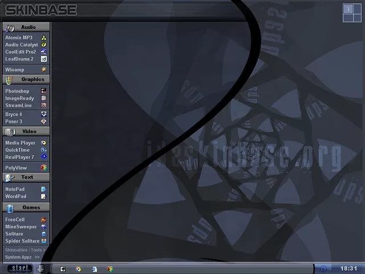
Task: Click the StreamLine icon
Action: pyautogui.click(x=44, y=105)
